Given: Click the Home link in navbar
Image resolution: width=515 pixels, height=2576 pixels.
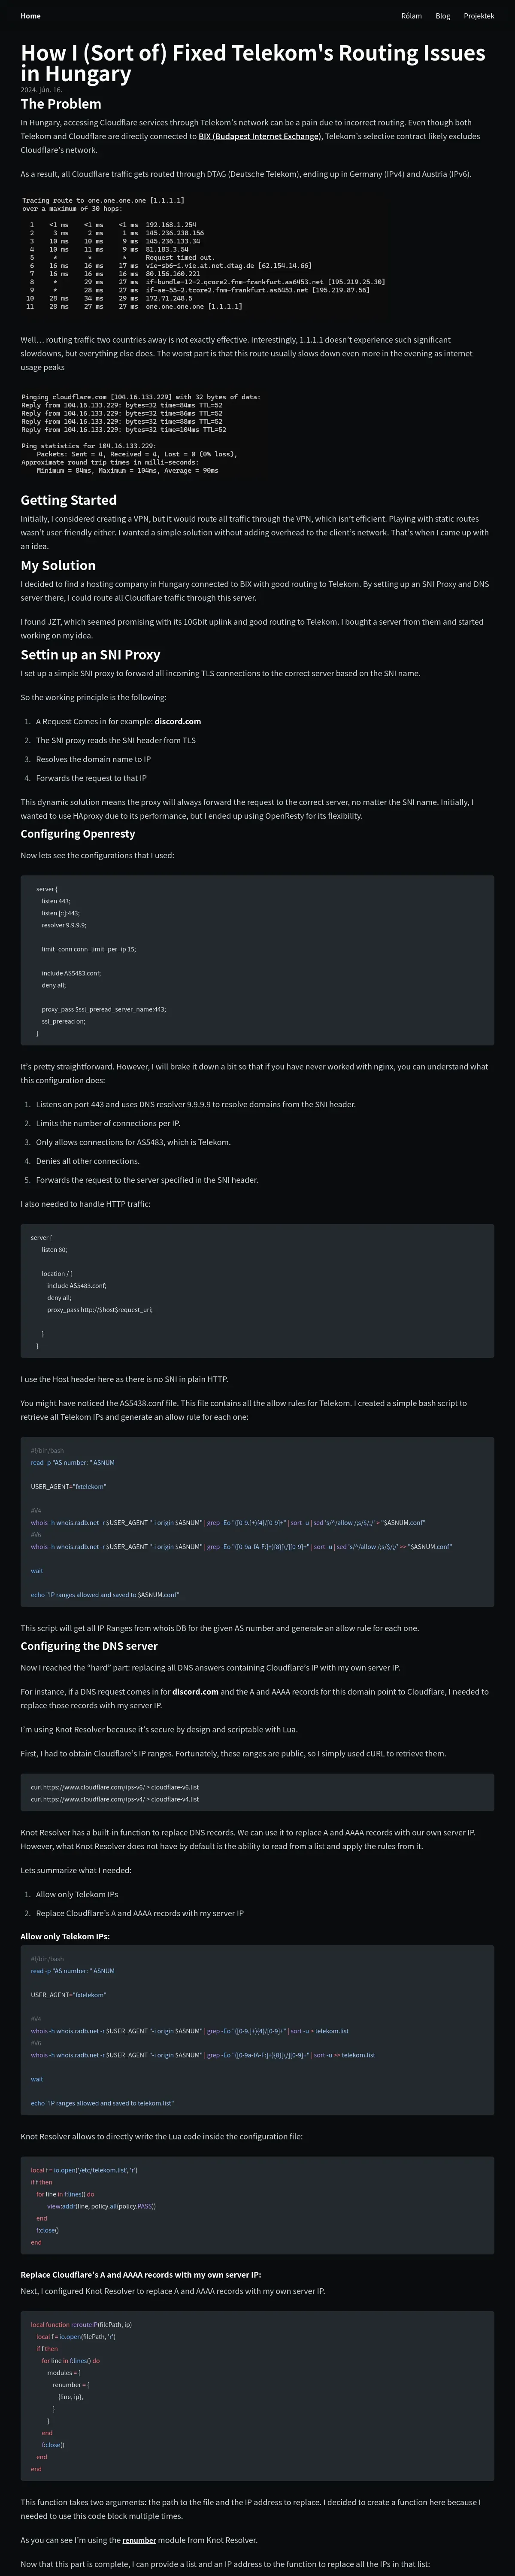Looking at the screenshot, I should click(x=31, y=16).
